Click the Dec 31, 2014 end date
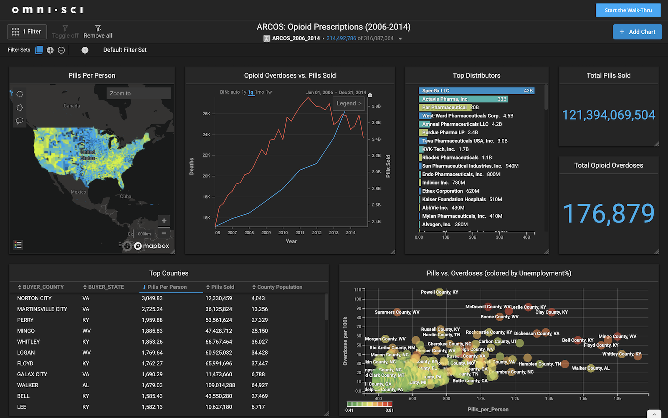The height and width of the screenshot is (418, 668). click(x=352, y=93)
